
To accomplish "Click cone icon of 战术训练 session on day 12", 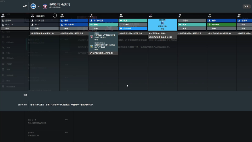I will 3,25.
